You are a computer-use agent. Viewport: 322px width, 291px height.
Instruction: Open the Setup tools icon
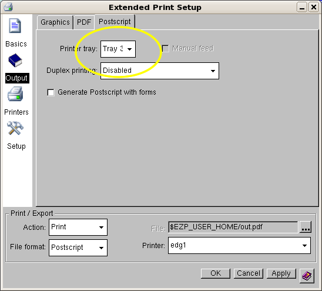point(15,128)
